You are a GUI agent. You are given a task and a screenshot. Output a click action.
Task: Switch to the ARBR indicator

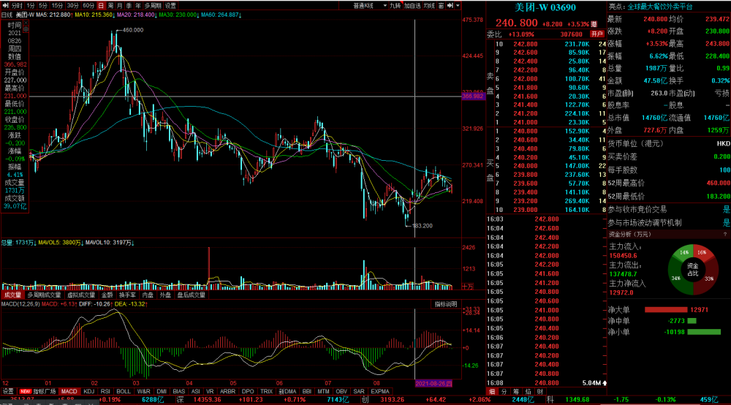(x=227, y=392)
